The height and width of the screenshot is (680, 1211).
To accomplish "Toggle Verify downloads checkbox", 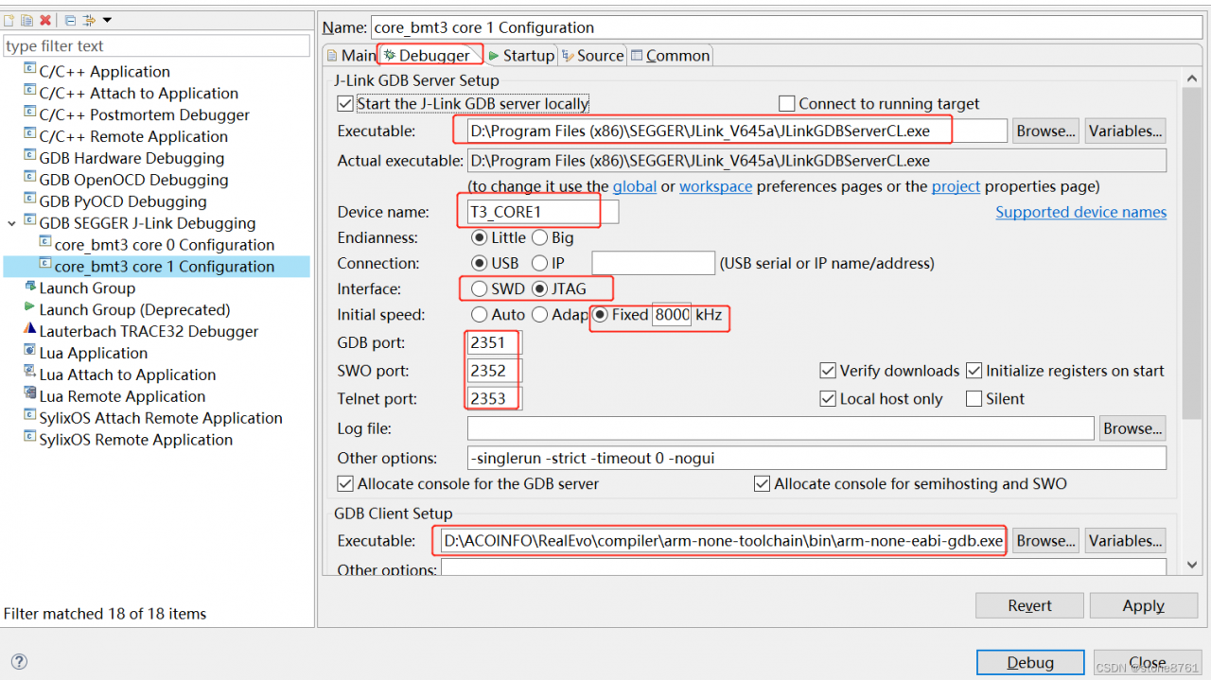I will point(828,371).
